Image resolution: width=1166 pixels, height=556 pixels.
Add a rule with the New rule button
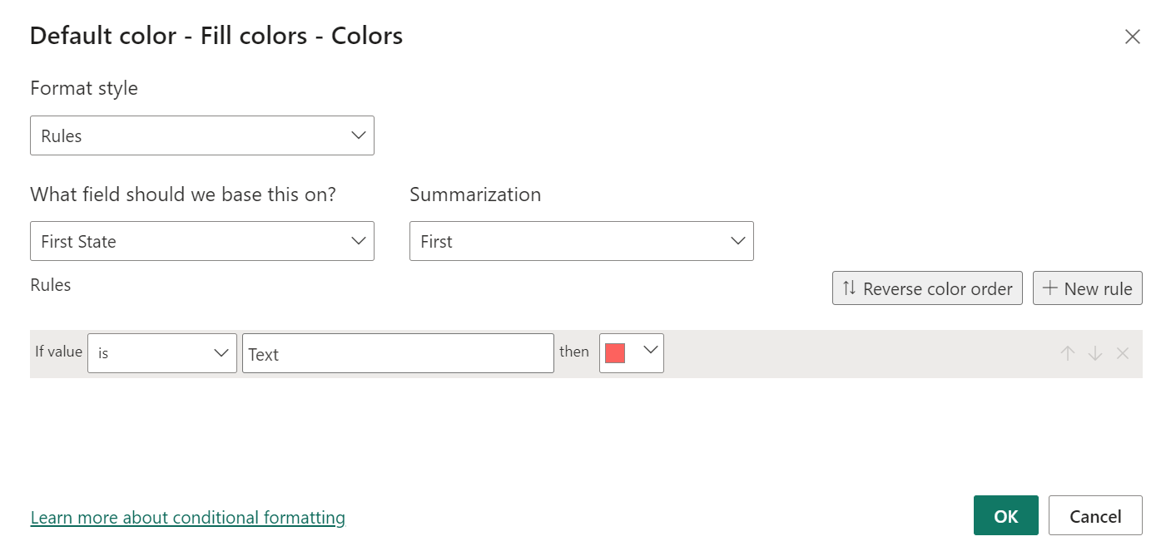point(1087,288)
